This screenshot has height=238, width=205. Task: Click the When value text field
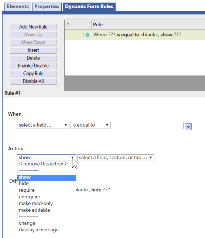point(148,125)
